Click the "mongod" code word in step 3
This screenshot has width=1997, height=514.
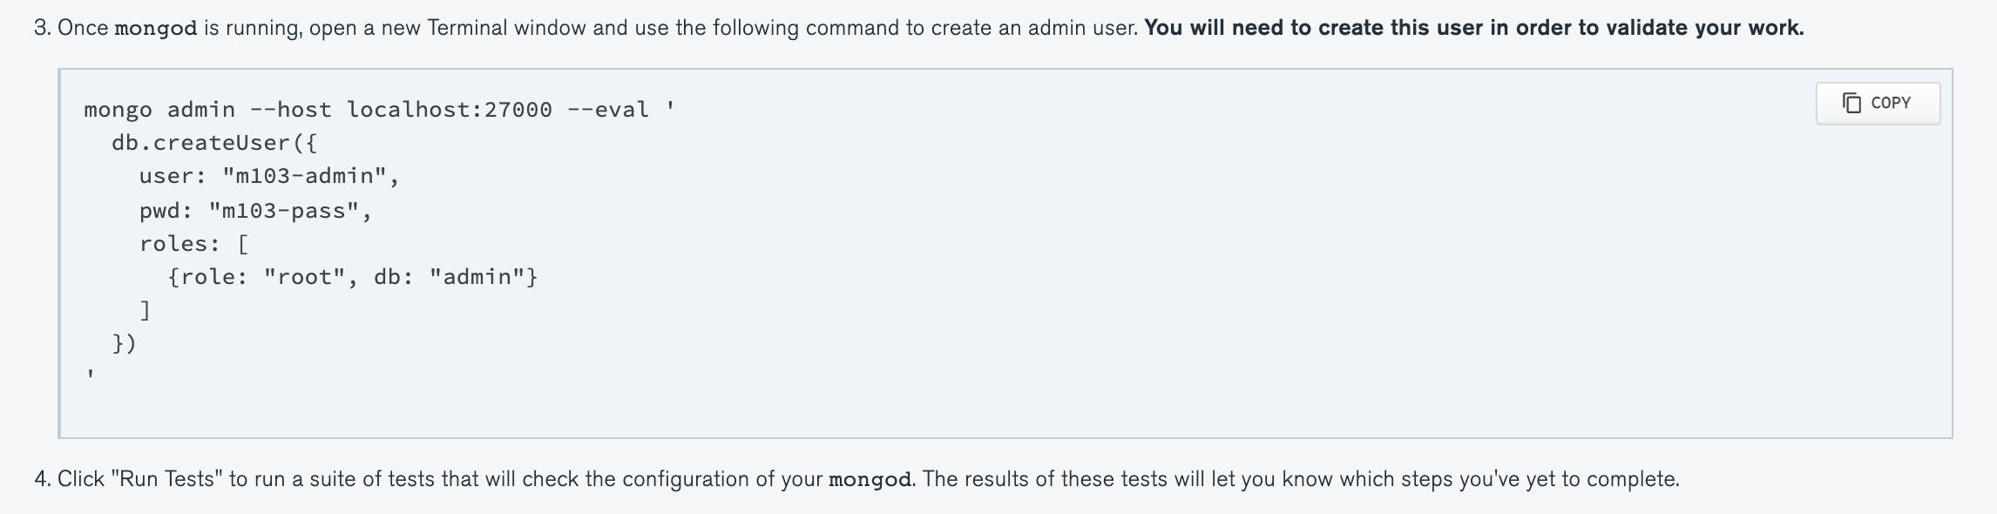[156, 29]
